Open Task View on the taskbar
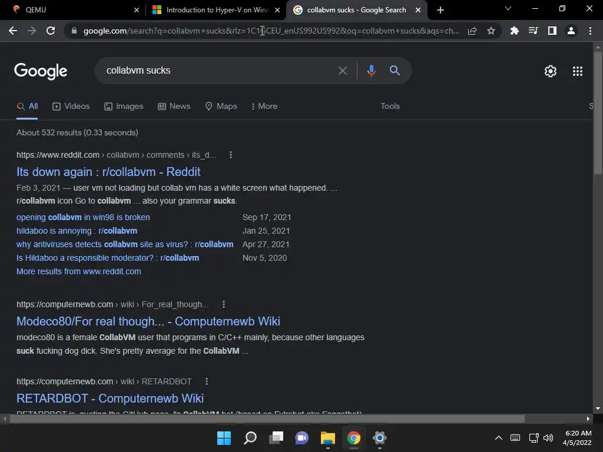Screen dimensions: 603x452 point(276,438)
